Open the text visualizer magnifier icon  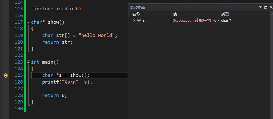click(x=214, y=20)
